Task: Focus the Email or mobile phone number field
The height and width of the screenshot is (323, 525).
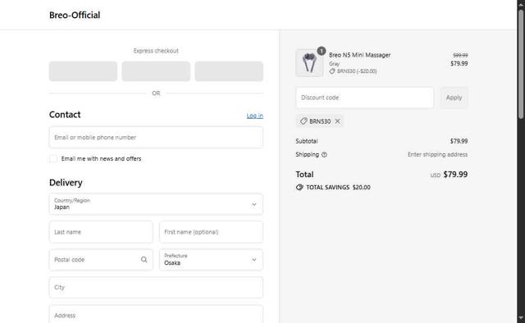Action: (x=156, y=137)
